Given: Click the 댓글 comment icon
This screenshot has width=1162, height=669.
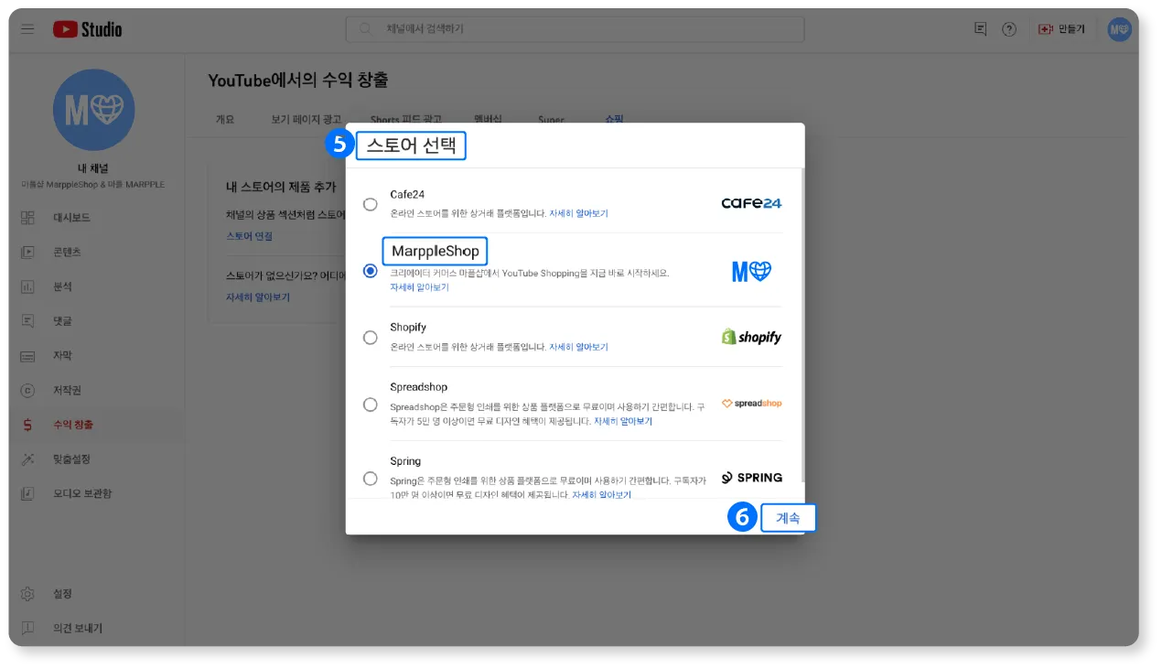Looking at the screenshot, I should pos(27,321).
